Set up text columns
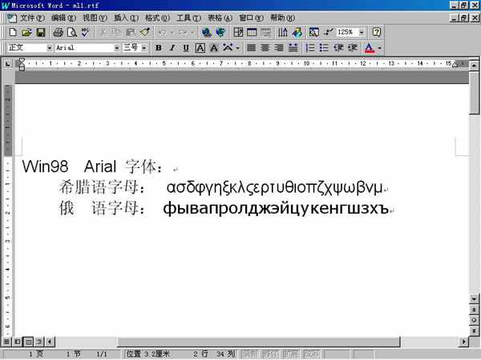Viewport: 481px width, 360px height. pyautogui.click(x=282, y=32)
